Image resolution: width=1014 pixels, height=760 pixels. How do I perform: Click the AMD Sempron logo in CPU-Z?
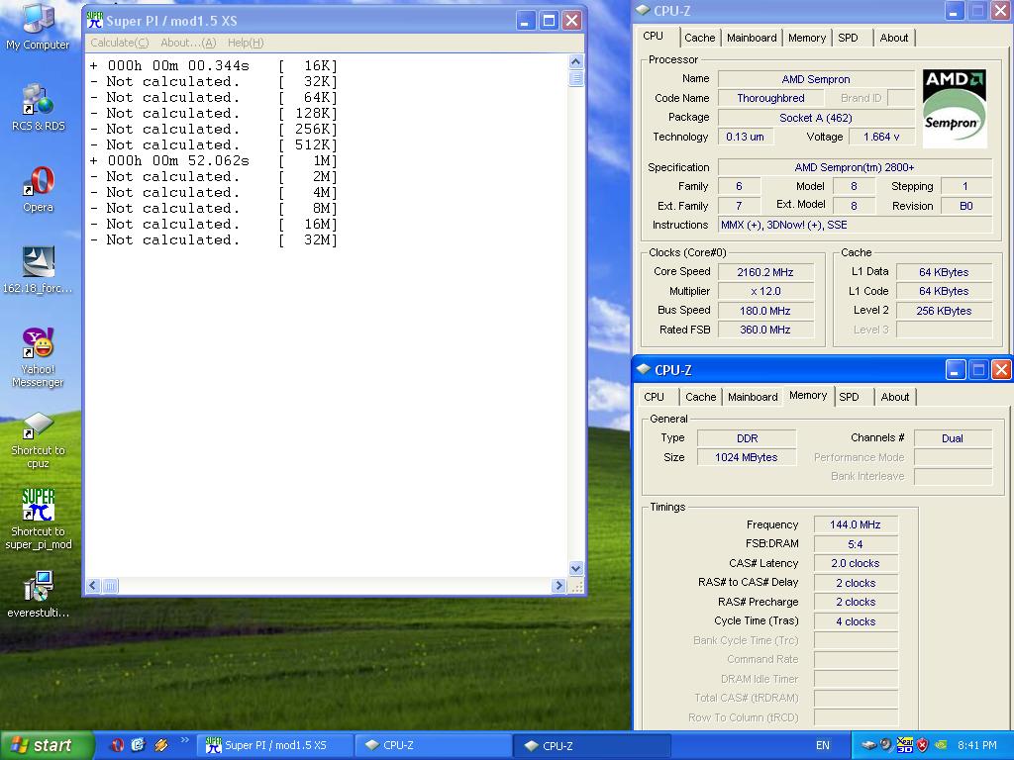955,108
